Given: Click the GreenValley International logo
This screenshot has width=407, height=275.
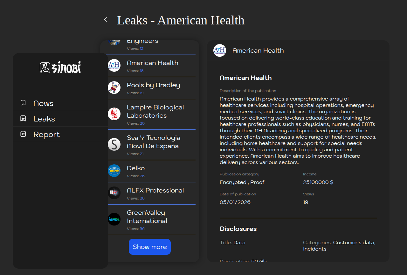Looking at the screenshot, I should [114, 219].
